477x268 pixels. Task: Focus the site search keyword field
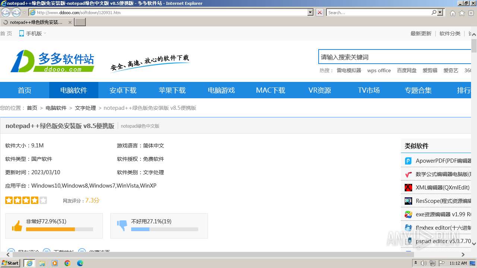point(395,57)
